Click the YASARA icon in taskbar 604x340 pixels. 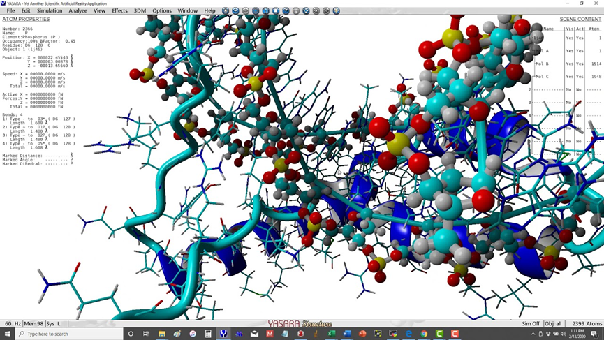pos(223,334)
